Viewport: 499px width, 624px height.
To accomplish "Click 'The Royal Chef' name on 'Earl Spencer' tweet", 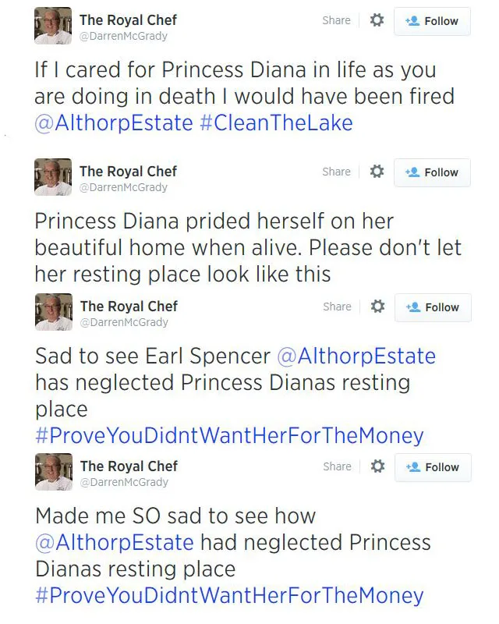I will 129,307.
